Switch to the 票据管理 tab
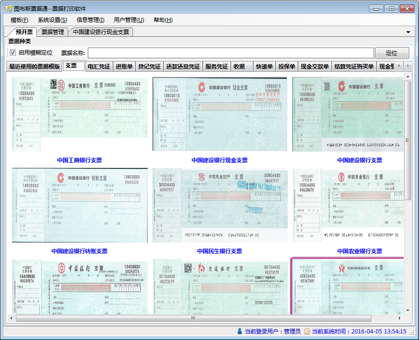The width and height of the screenshot is (419, 340). coord(53,32)
